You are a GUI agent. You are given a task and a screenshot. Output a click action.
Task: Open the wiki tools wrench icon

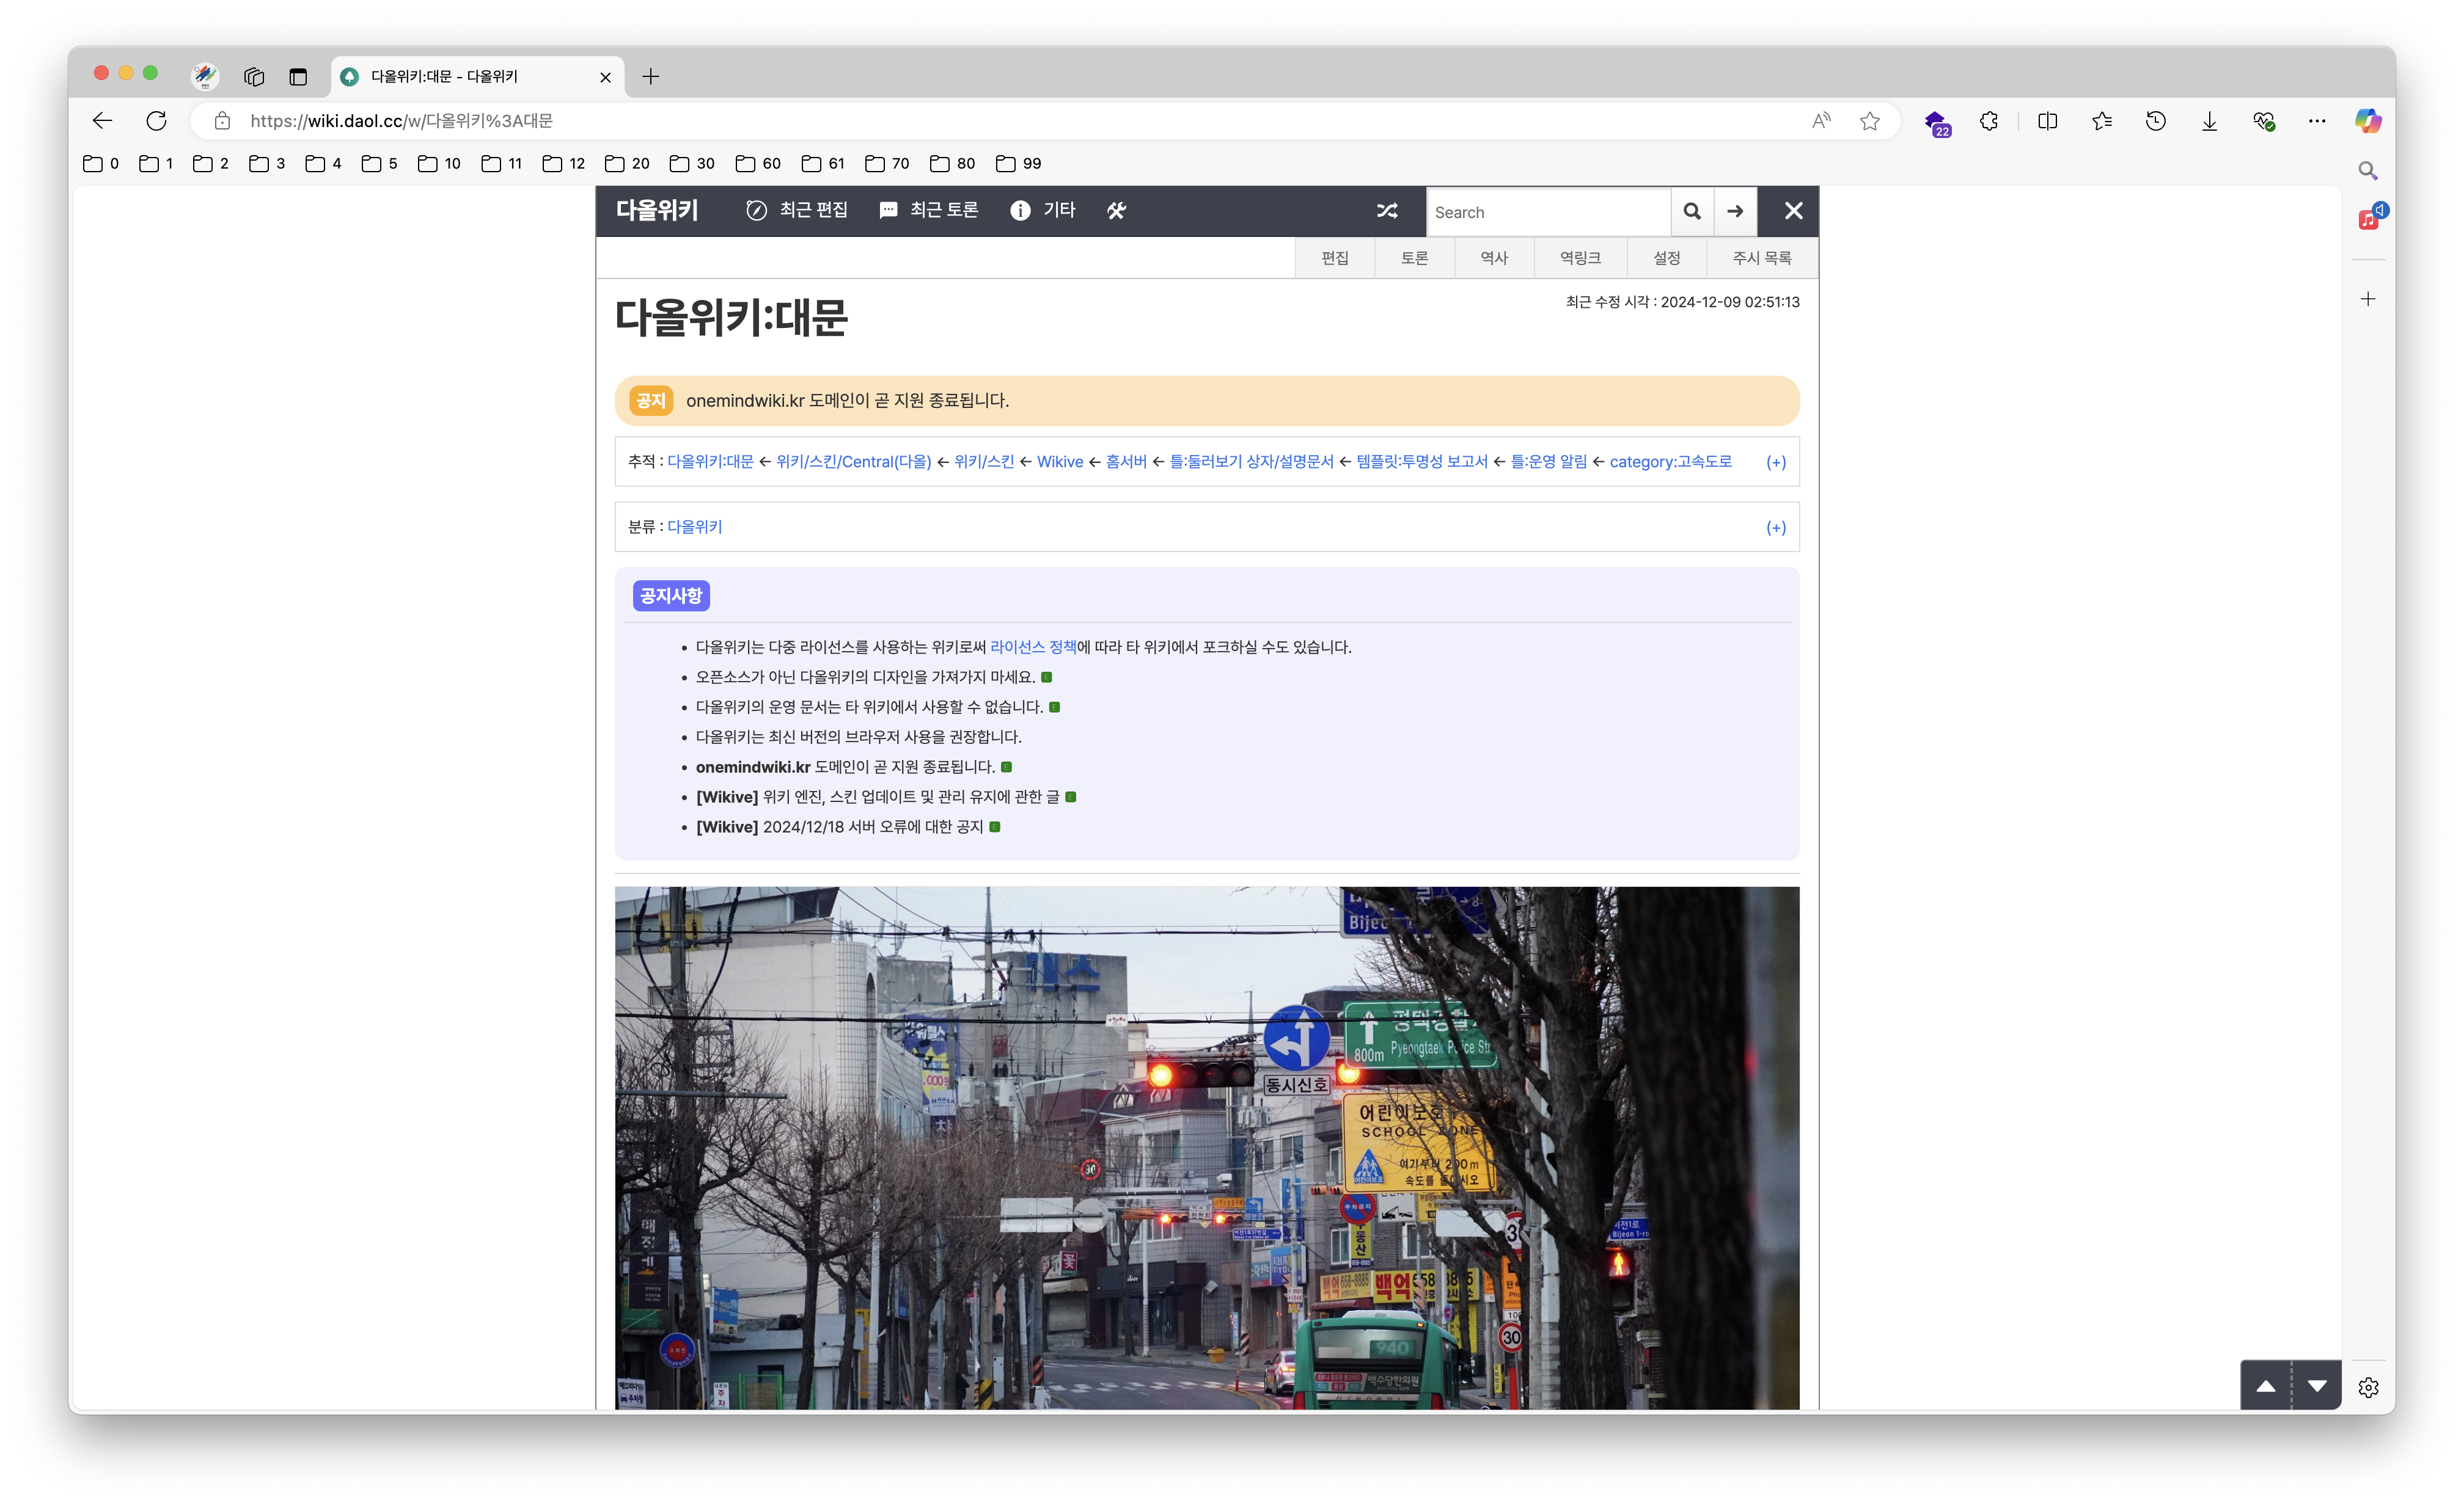(x=1116, y=210)
